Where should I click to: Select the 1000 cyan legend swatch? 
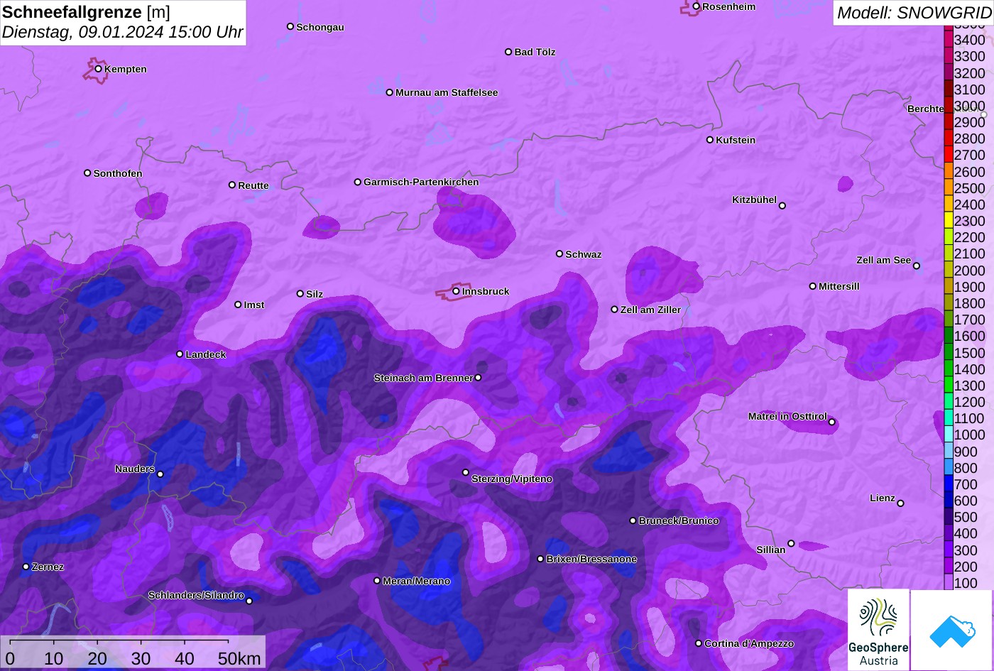point(949,435)
